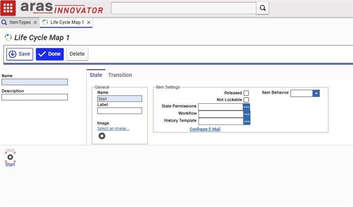Close the Life Cycle Map 1 tab
353x207 pixels.
coord(89,22)
